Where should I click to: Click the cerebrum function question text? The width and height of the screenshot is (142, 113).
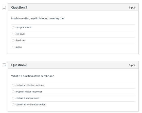click(32, 76)
